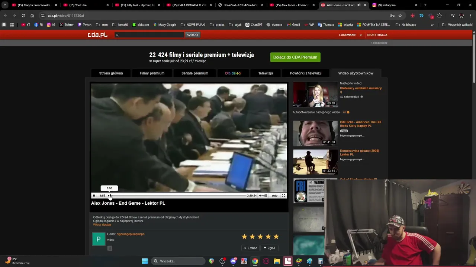Click the video progress bar near its middle
The image size is (476, 267).
point(177,195)
